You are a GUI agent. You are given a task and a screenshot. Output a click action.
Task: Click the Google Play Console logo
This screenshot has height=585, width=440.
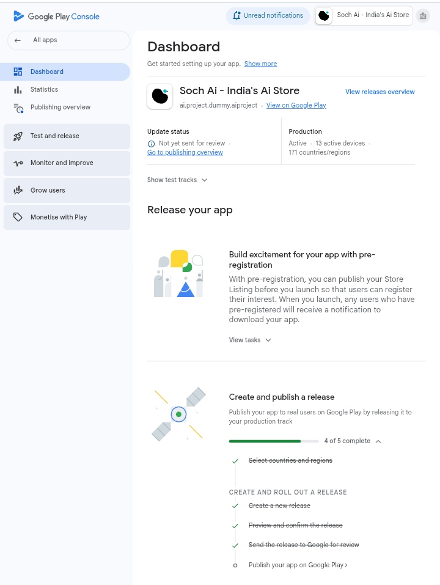click(x=56, y=16)
